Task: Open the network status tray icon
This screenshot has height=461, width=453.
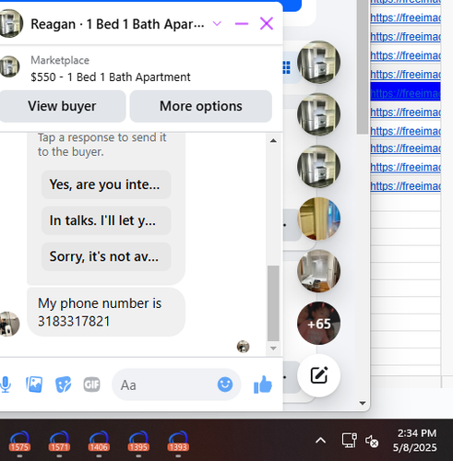Action: (350, 441)
